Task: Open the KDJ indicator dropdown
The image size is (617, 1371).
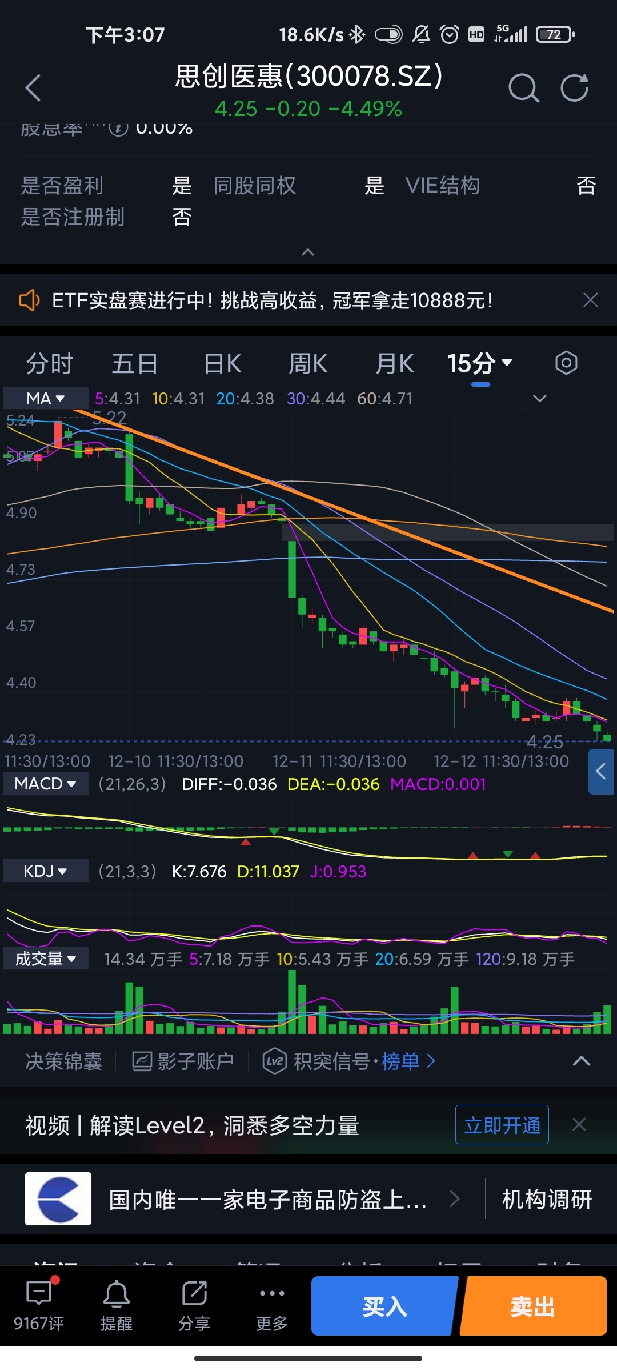Action: tap(46, 871)
